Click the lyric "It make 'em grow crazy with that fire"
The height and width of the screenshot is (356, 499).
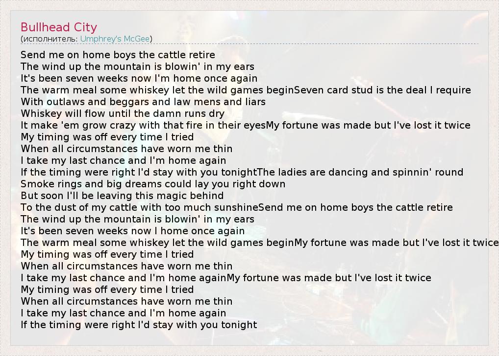[143, 125]
